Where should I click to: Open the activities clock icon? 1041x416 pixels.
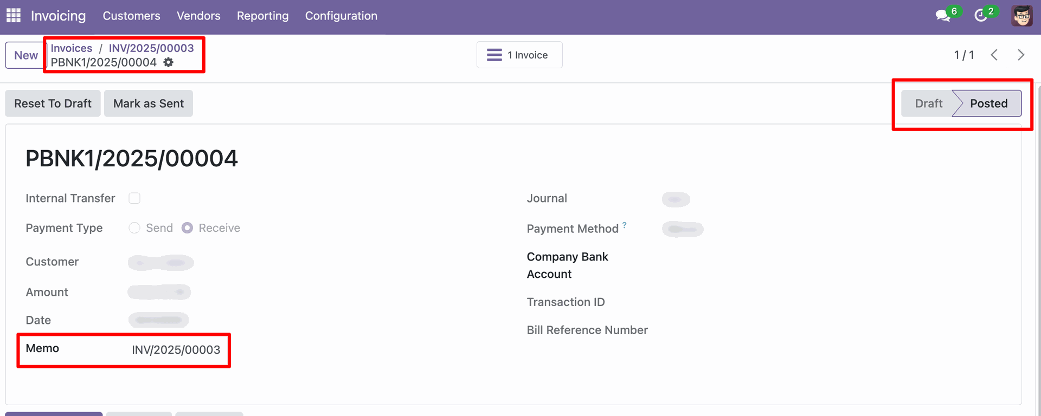pyautogui.click(x=981, y=16)
